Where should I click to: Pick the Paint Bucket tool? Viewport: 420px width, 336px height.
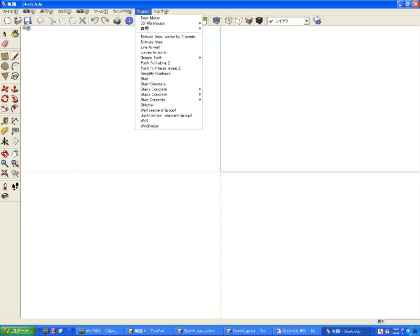[15, 34]
